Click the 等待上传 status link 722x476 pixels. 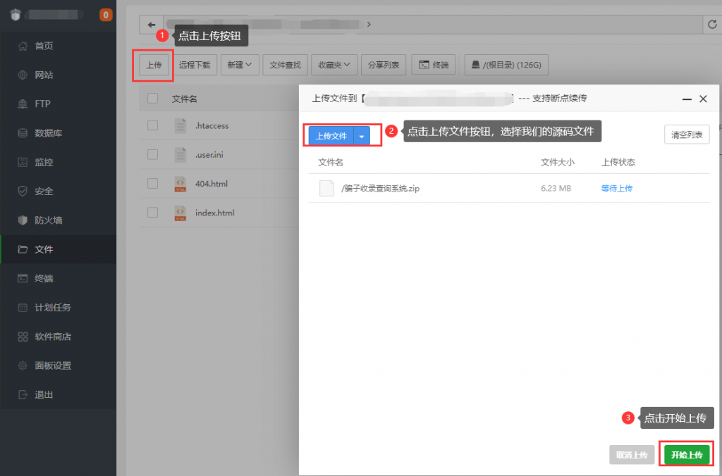(616, 188)
